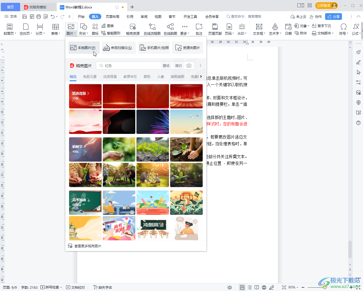
Task: Insert a 空白页 blank page
Action: [26, 29]
